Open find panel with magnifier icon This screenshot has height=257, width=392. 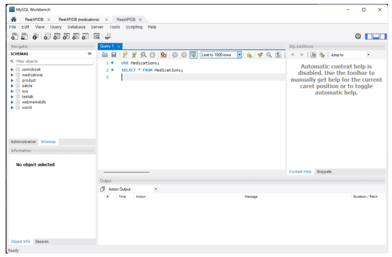pyautogui.click(x=269, y=55)
